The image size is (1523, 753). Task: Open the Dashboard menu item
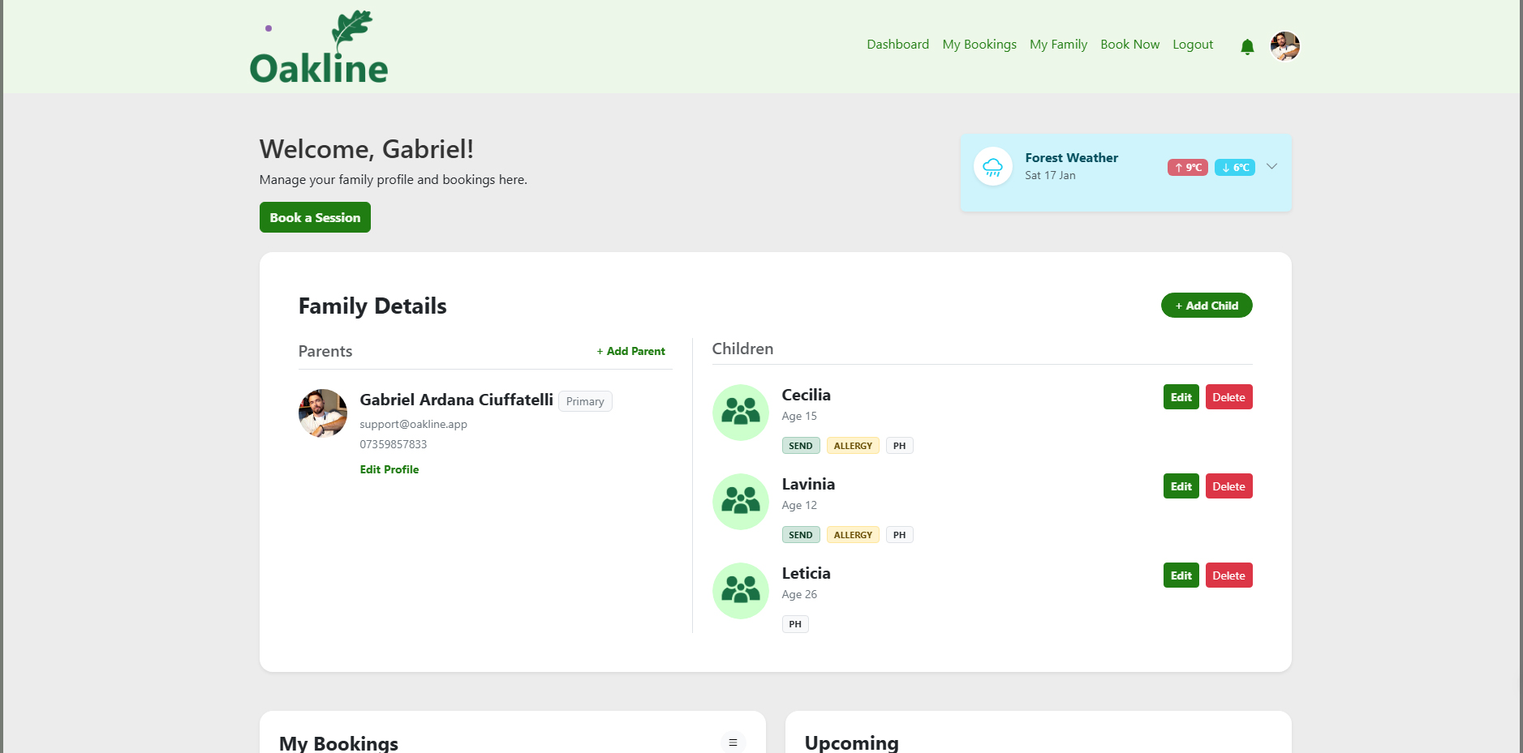(x=897, y=45)
